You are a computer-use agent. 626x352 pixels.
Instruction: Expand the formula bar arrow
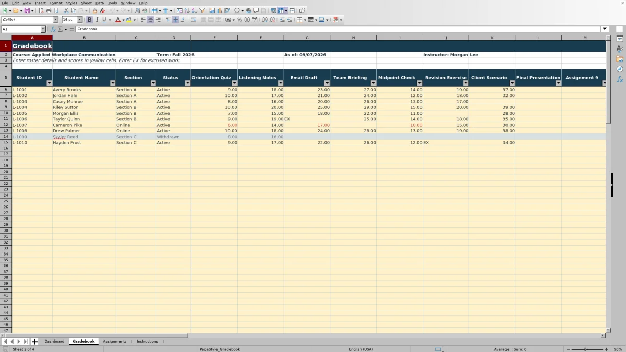tap(605, 29)
